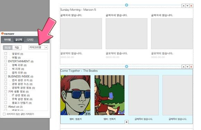Check the 꽃꽃이 (0) category
201x130 pixels.
[6, 53]
